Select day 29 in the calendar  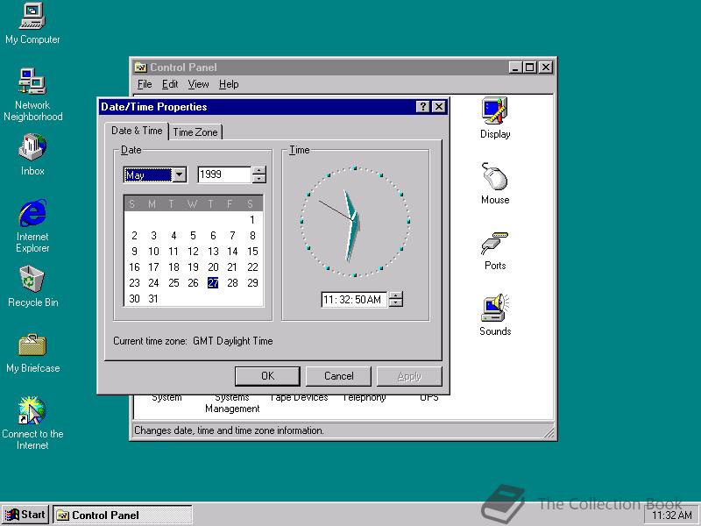coord(252,282)
